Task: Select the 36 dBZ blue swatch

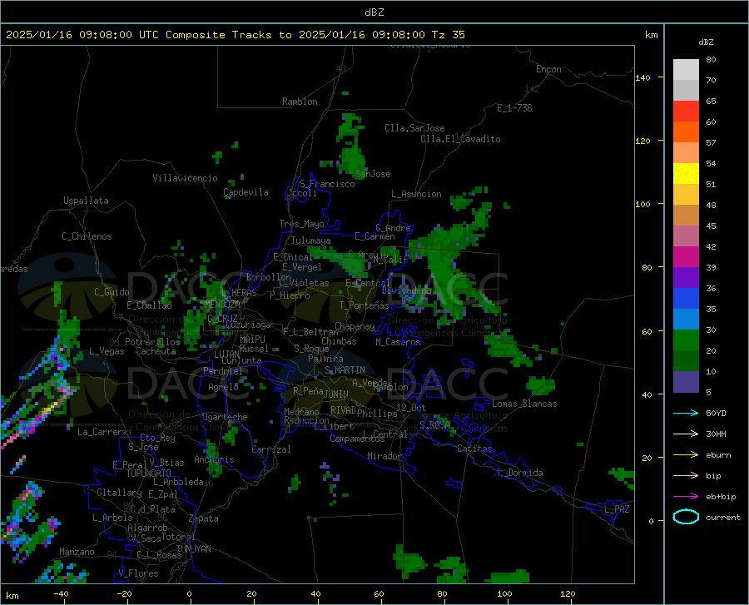Action: click(x=686, y=299)
